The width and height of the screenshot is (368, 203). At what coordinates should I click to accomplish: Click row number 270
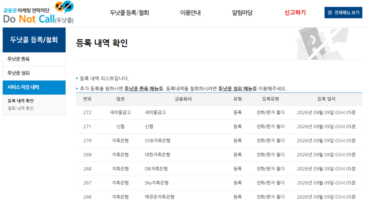87,141
